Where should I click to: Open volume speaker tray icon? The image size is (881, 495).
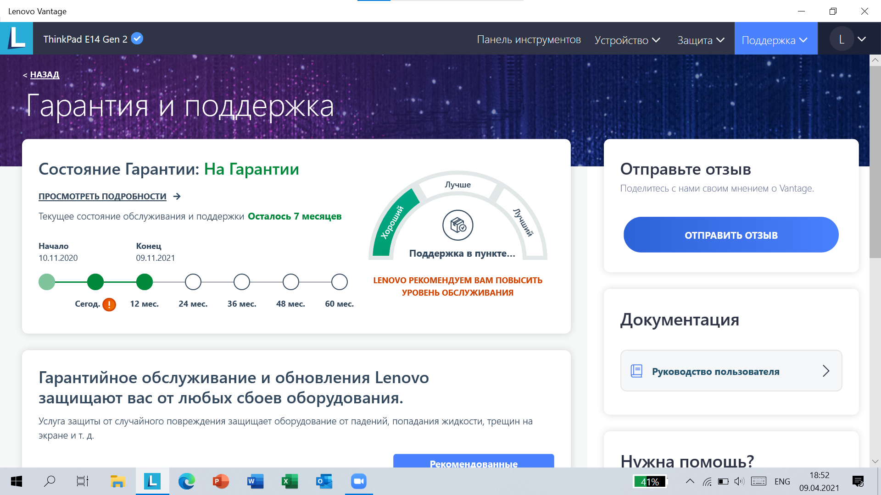(739, 481)
